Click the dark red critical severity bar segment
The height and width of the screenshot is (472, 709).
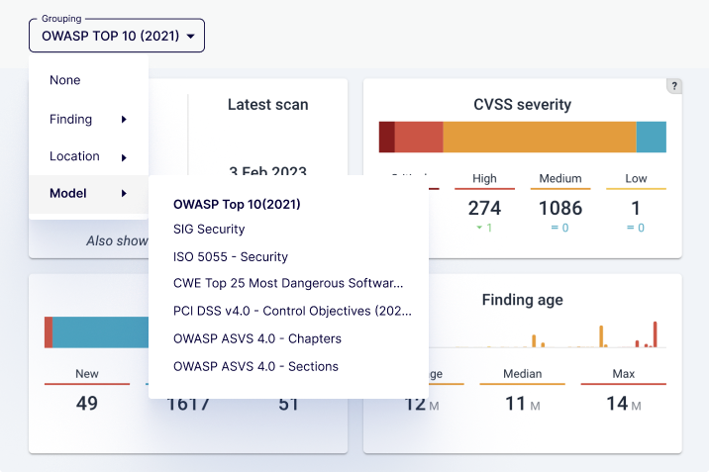pos(387,137)
